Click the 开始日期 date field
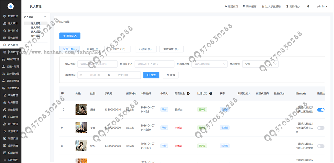Screen dimensions: 334x163 (x=95, y=75)
